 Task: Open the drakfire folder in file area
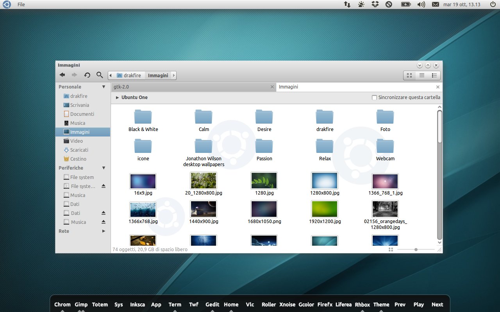point(325,121)
